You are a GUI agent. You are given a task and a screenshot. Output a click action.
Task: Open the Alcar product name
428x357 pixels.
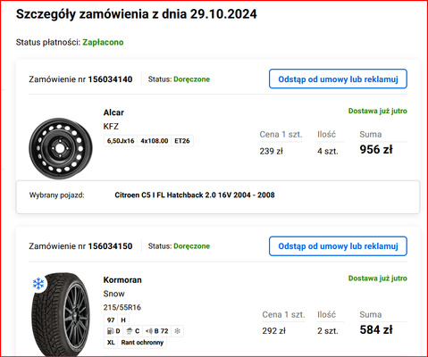pyautogui.click(x=113, y=112)
